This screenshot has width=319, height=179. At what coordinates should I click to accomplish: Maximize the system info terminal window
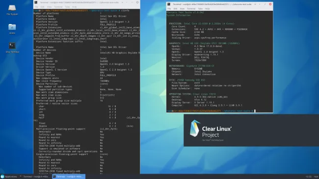click(265, 4)
